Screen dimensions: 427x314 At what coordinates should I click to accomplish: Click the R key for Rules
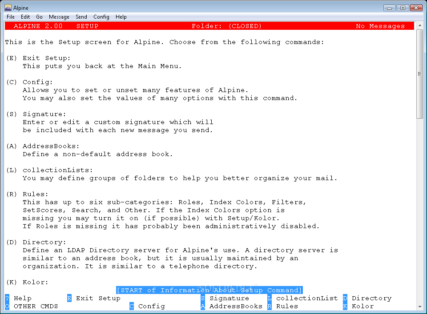(x=270, y=306)
